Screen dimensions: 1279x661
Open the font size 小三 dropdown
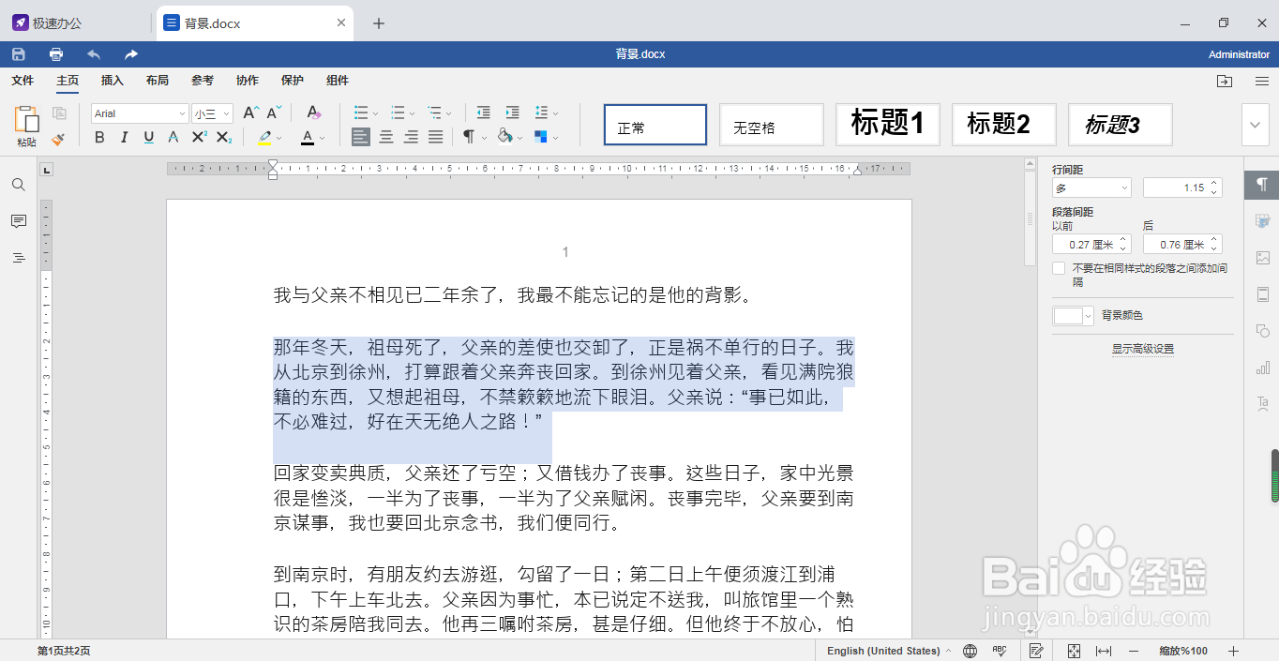227,113
